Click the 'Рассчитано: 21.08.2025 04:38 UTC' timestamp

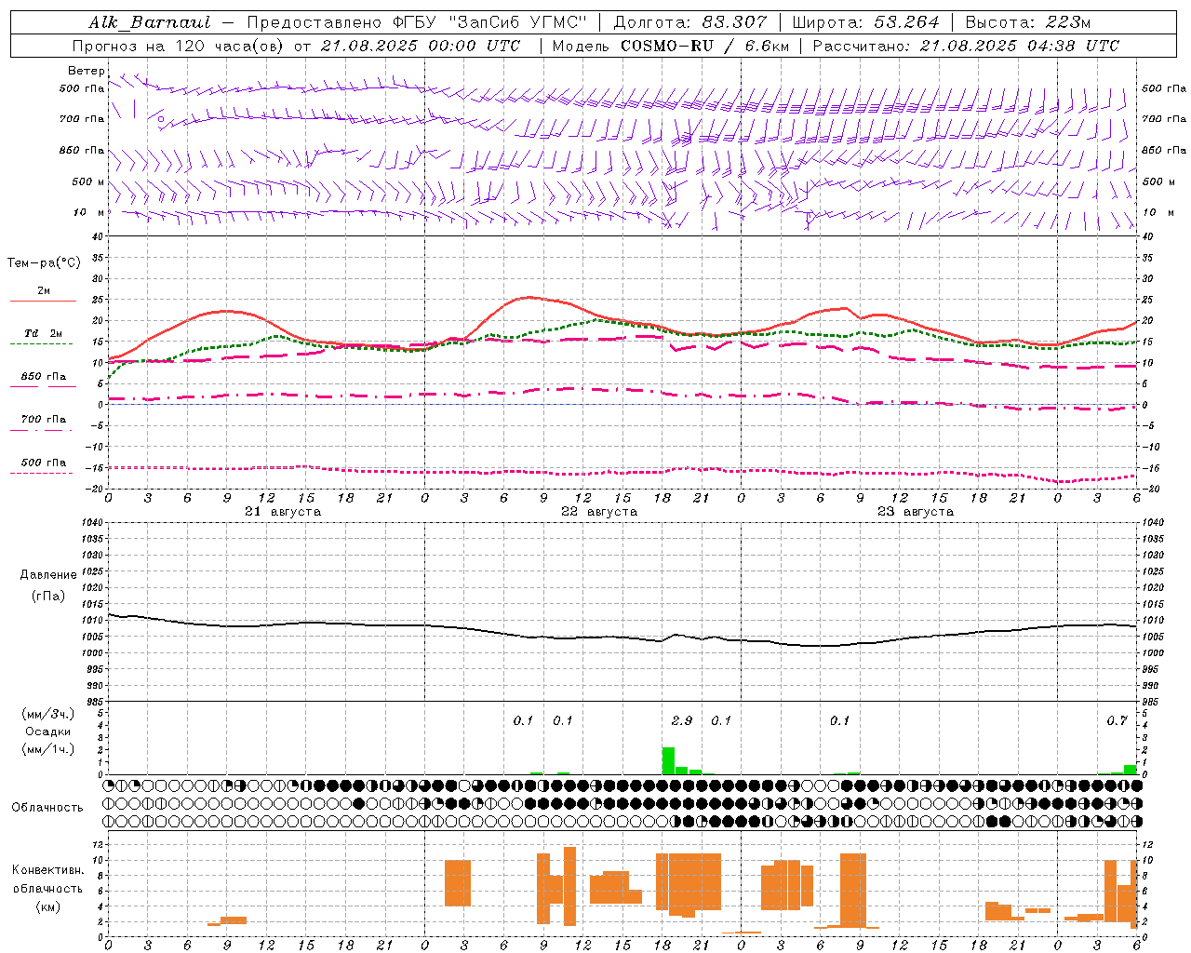(x=966, y=46)
